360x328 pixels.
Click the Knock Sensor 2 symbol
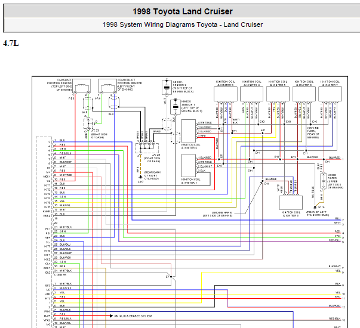[x=167, y=86]
